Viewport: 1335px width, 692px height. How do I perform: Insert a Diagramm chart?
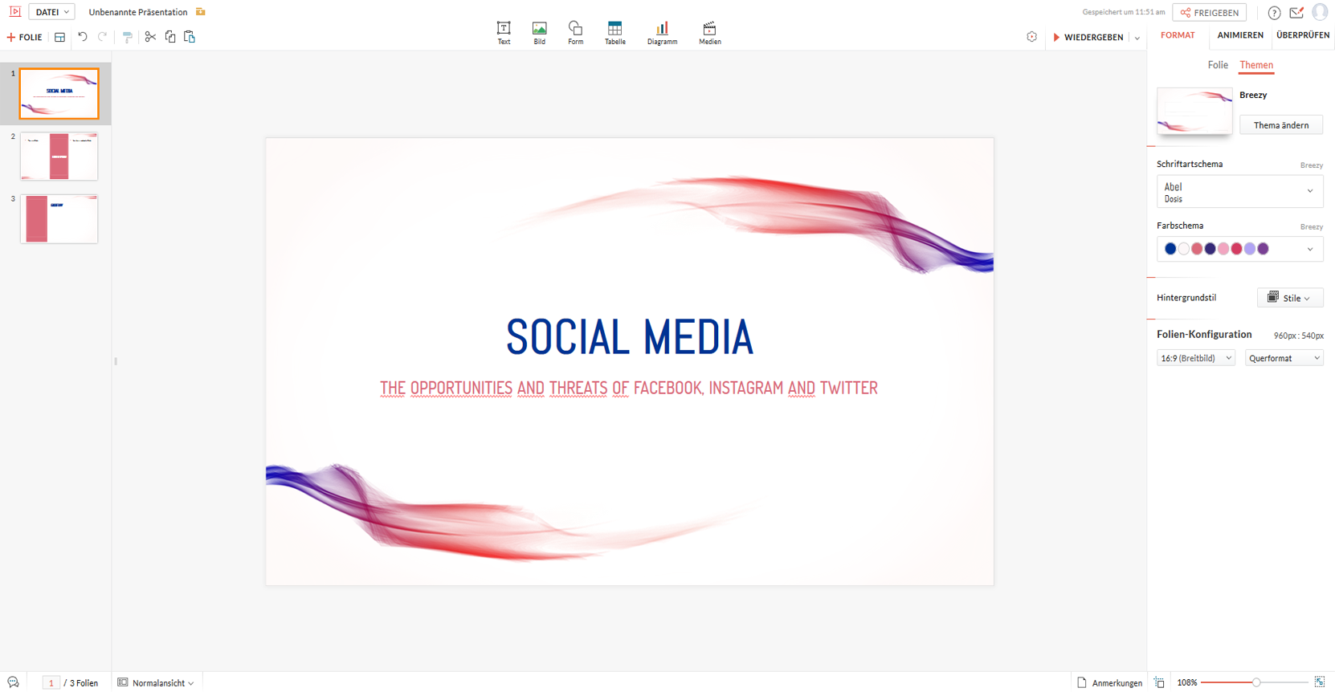pyautogui.click(x=662, y=33)
